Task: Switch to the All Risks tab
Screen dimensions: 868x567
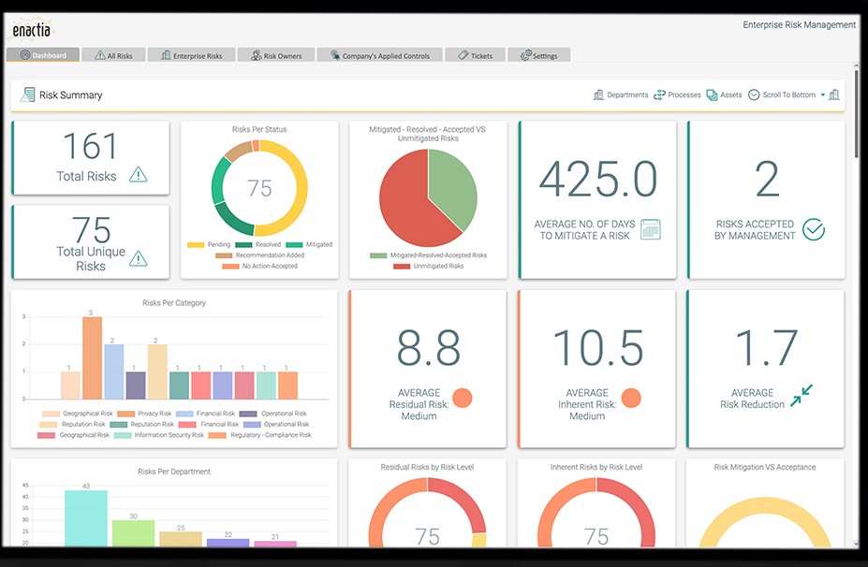Action: pyautogui.click(x=114, y=55)
